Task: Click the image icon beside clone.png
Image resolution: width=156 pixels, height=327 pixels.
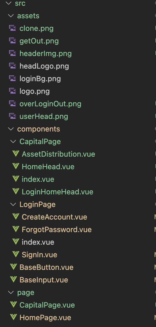Action: [x=13, y=28]
